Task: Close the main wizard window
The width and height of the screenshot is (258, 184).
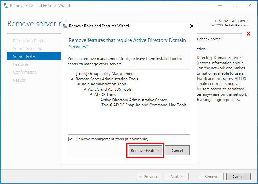Action: (249, 5)
